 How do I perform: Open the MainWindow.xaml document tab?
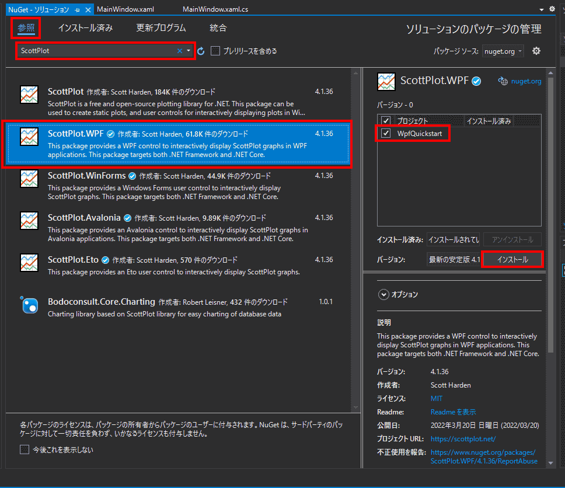pos(125,9)
